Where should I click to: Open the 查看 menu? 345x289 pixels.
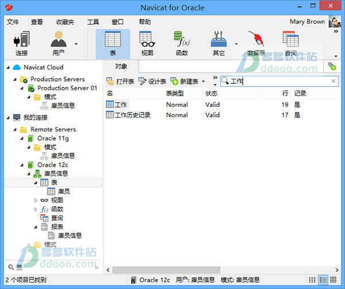37,22
